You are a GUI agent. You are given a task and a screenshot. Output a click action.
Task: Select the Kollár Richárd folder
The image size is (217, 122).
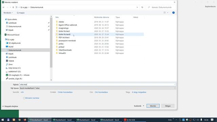pyautogui.click(x=64, y=31)
